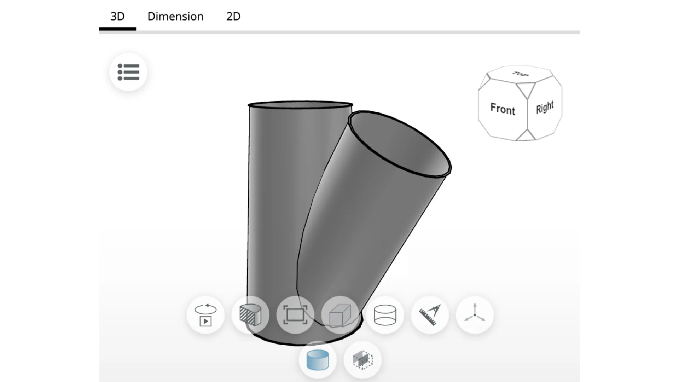Viewport: 679px width, 382px height.
Task: Choose the outlined cylinder display mode
Action: (x=385, y=315)
